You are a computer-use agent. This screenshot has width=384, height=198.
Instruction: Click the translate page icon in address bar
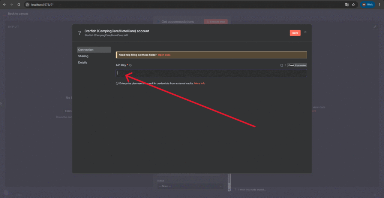[347, 4]
